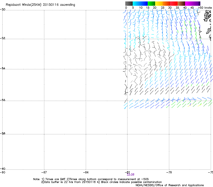Screen dimensions: 213x187
Task: Click the '-56' latitude axis label
Action: (3, 100)
